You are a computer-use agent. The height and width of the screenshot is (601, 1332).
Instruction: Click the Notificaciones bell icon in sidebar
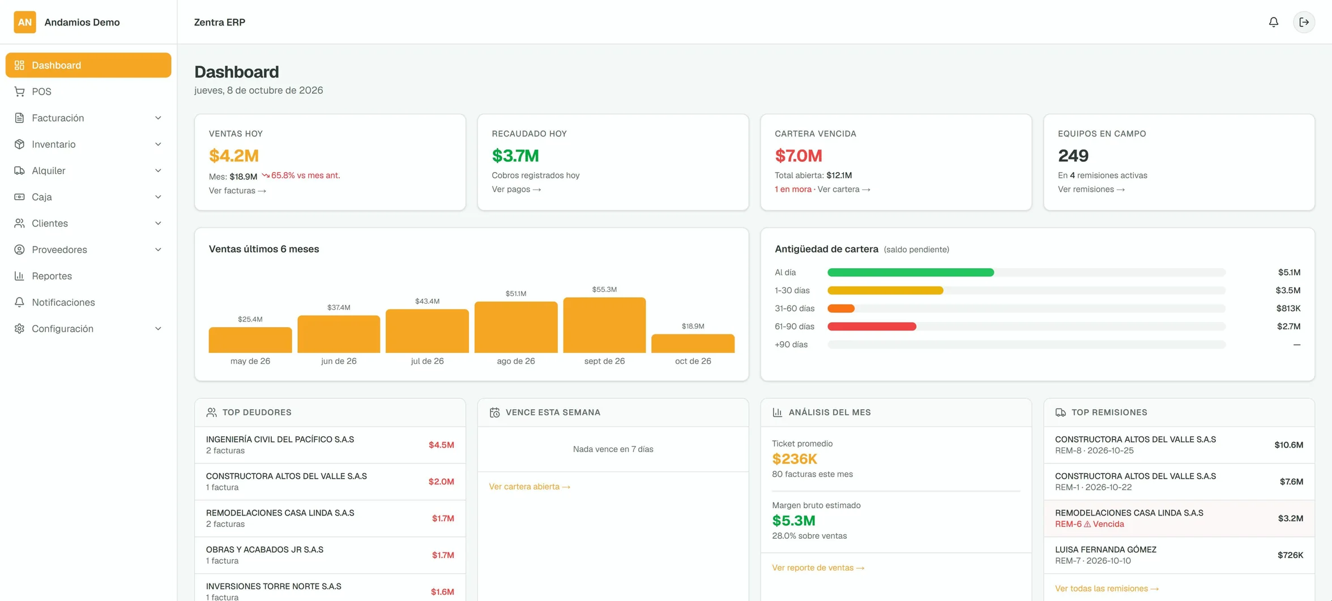coord(19,302)
